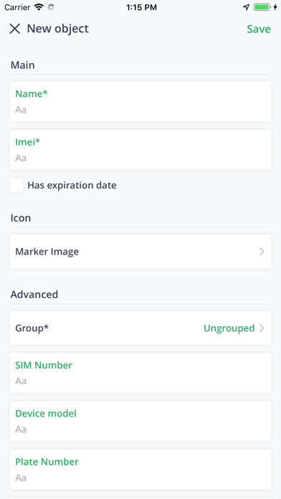Screen dimensions: 281x499
Task: Focus the Device model field
Action: point(140,422)
